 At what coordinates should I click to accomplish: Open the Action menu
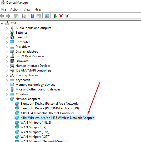pyautogui.click(x=15, y=9)
